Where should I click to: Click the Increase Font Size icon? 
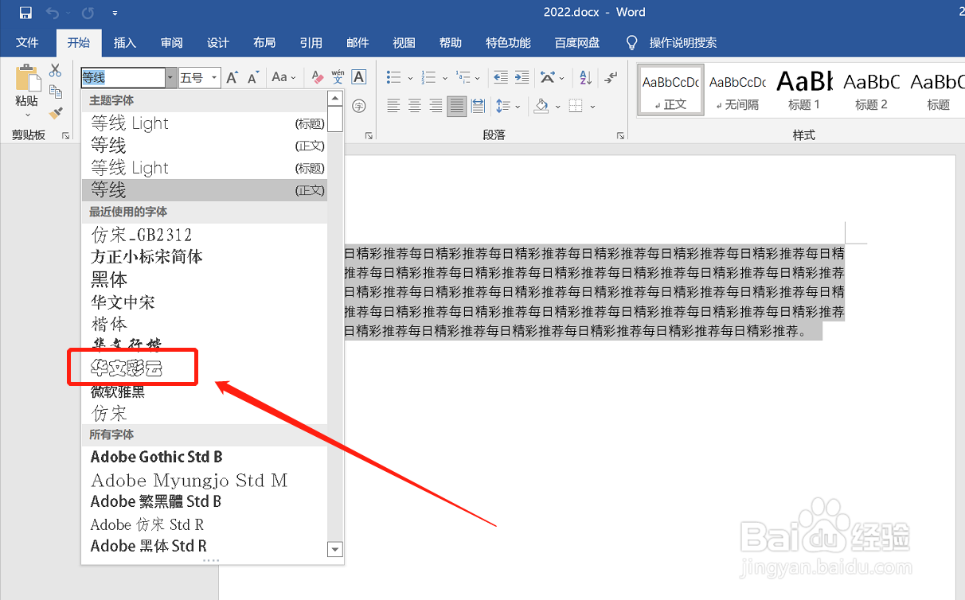232,76
